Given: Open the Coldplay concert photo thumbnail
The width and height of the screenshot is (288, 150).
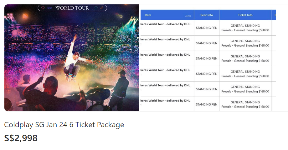Looking at the screenshot, I should click(72, 58).
